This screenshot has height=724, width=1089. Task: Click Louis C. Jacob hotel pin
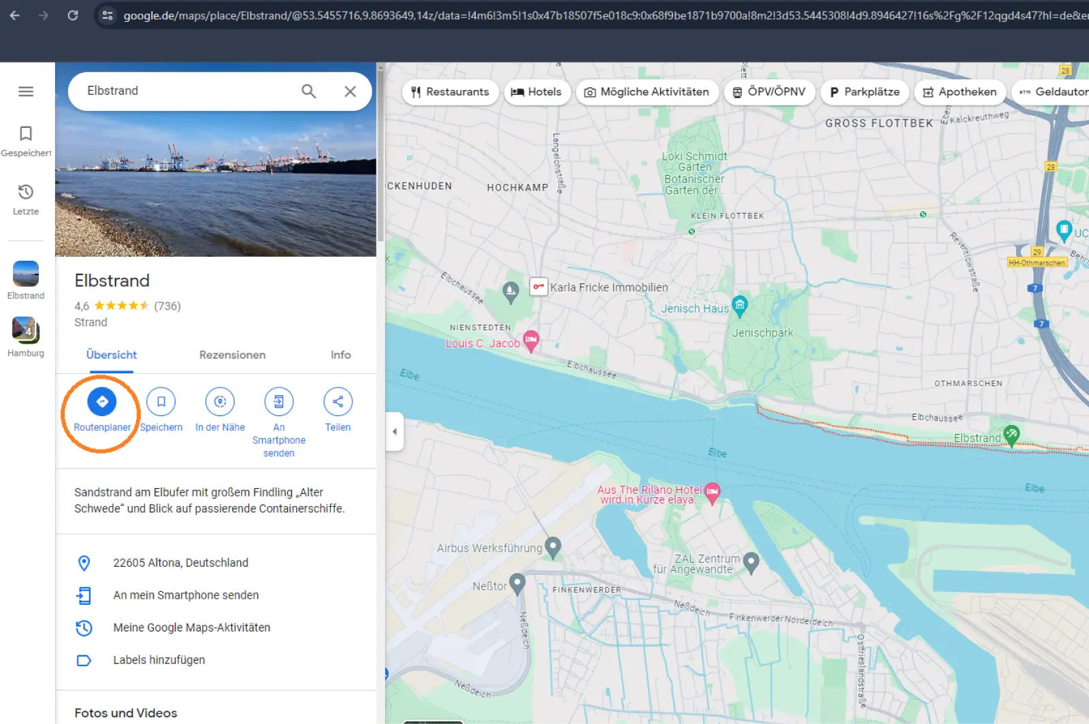[531, 341]
